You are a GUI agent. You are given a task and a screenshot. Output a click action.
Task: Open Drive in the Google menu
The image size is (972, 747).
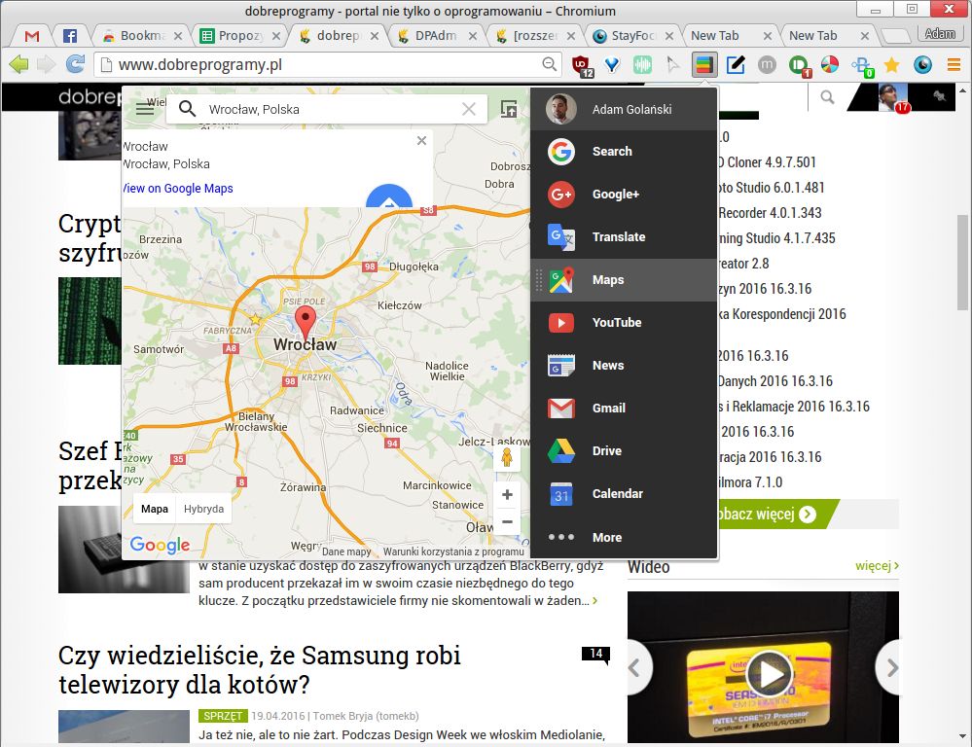point(624,450)
